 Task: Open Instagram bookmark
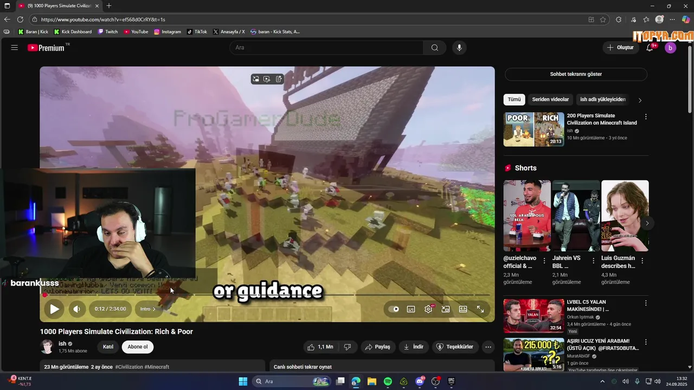168,31
